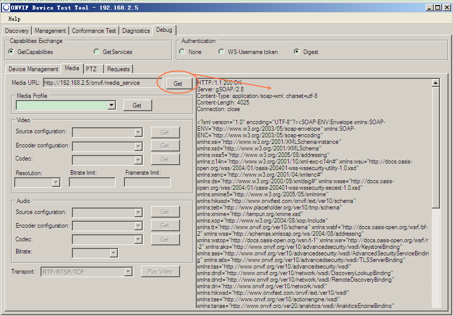453x316 pixels.
Task: Maximize the ONVIF Device Test Tool window
Action: point(438,8)
